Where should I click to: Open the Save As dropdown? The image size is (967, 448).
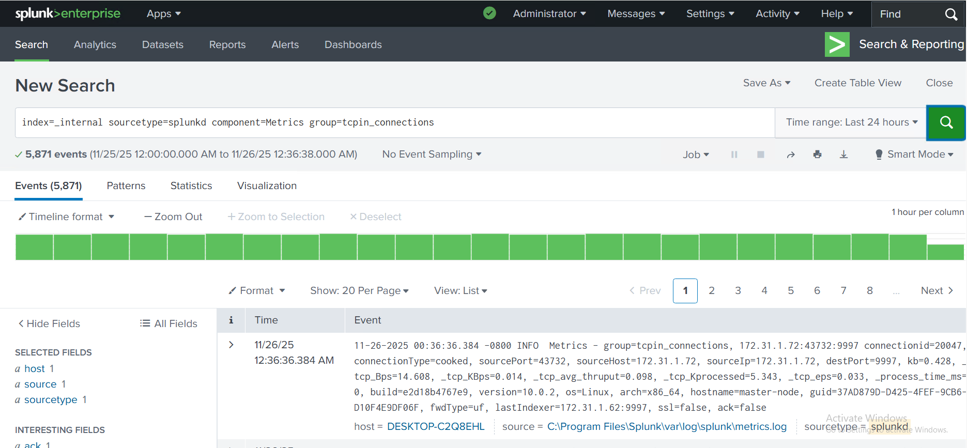click(x=766, y=83)
